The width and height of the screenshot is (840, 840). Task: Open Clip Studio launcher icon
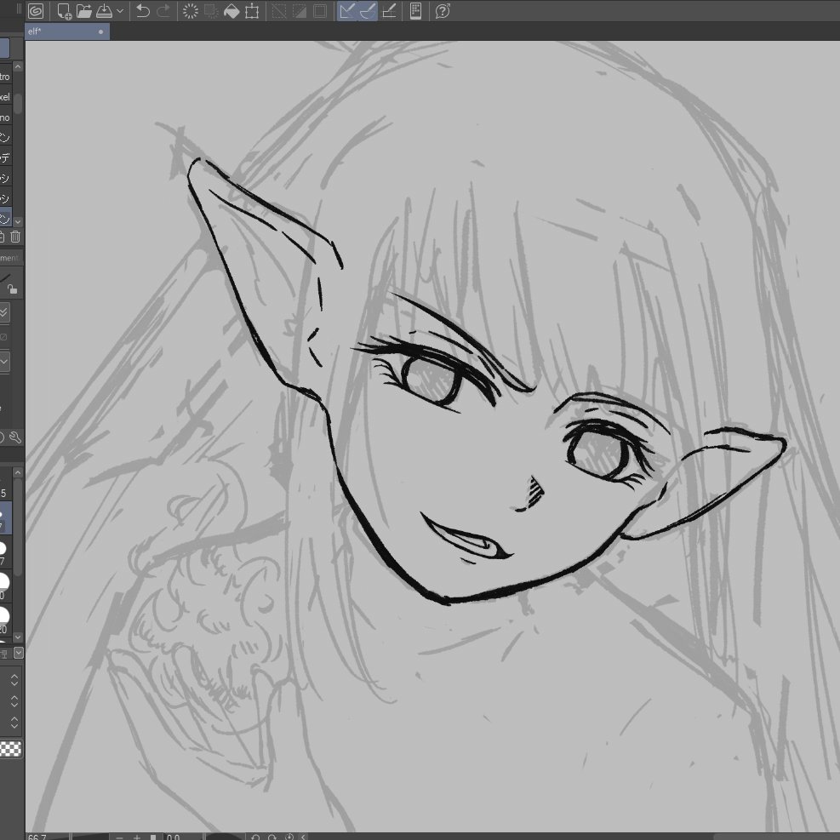36,11
